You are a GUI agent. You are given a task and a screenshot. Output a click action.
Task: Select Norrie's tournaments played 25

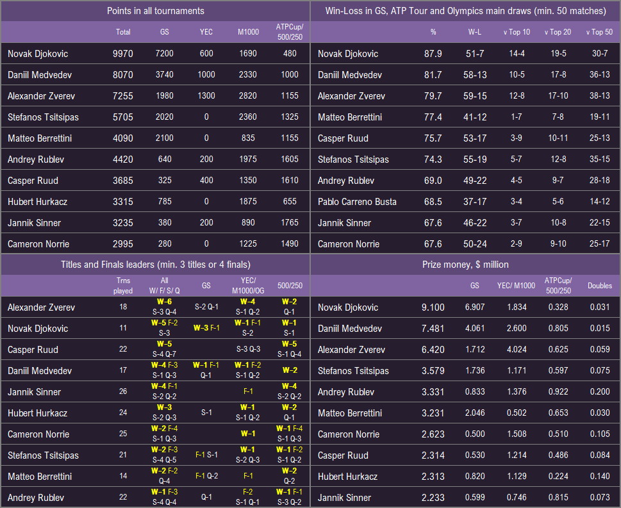123,434
